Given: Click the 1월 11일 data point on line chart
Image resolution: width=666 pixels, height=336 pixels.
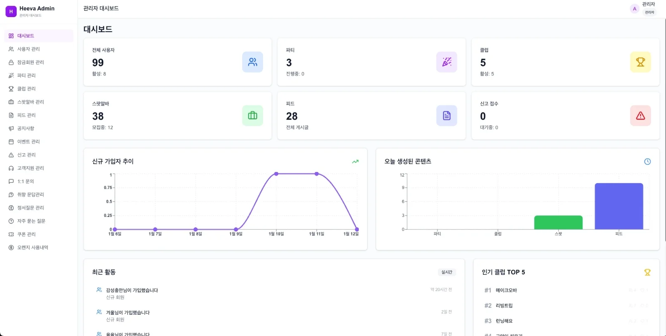Looking at the screenshot, I should point(317,174).
